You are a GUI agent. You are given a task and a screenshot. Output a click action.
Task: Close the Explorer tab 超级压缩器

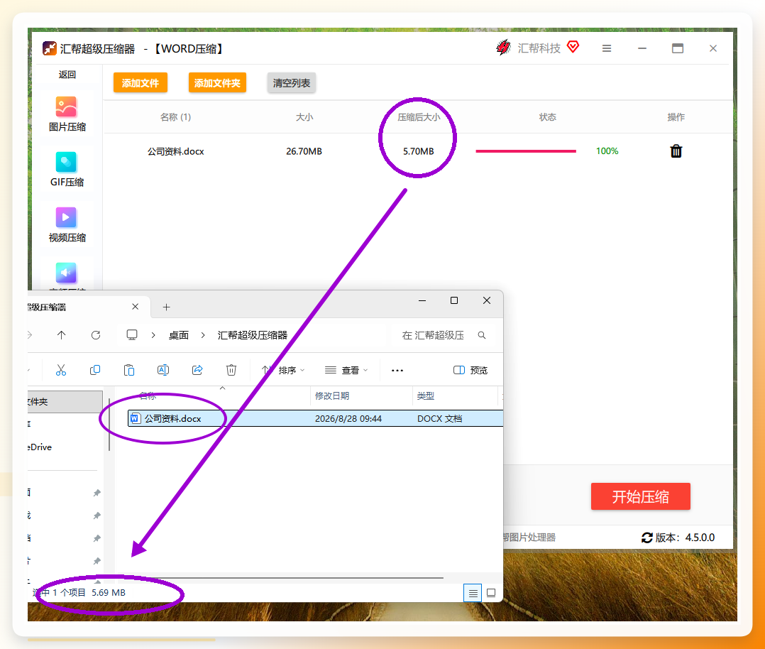[135, 307]
